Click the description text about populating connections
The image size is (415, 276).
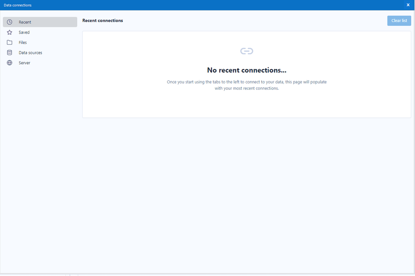click(x=247, y=85)
